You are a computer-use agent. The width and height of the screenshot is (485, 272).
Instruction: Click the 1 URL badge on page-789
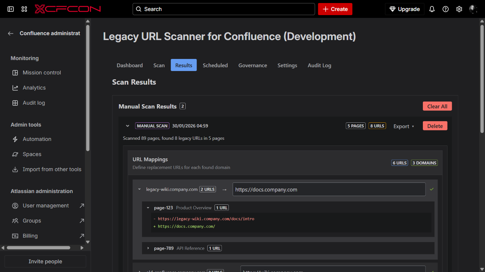[214, 248]
